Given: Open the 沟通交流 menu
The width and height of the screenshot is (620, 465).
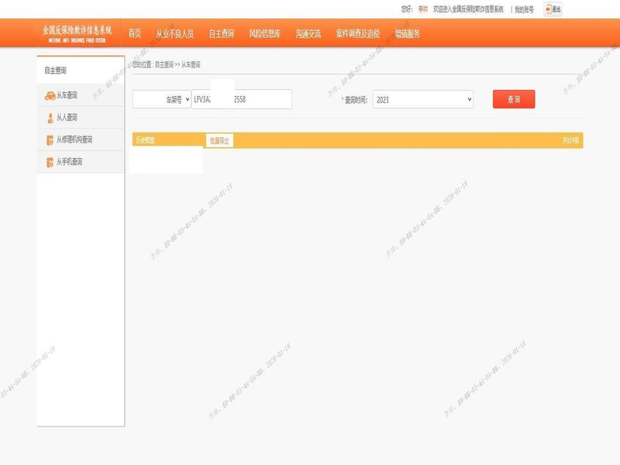Looking at the screenshot, I should click(308, 34).
